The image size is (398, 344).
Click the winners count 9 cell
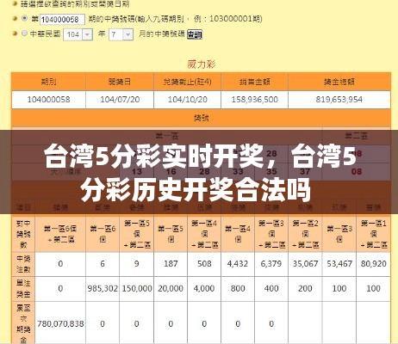tap(137, 264)
